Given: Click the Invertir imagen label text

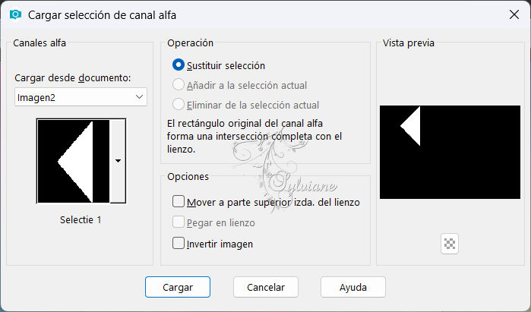Looking at the screenshot, I should 220,244.
